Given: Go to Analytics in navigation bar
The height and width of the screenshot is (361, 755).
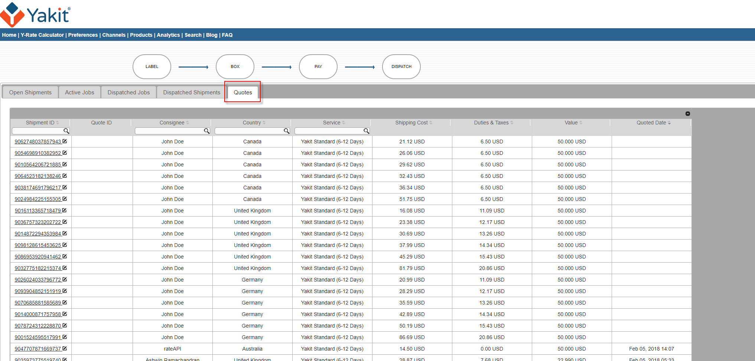Looking at the screenshot, I should point(168,35).
